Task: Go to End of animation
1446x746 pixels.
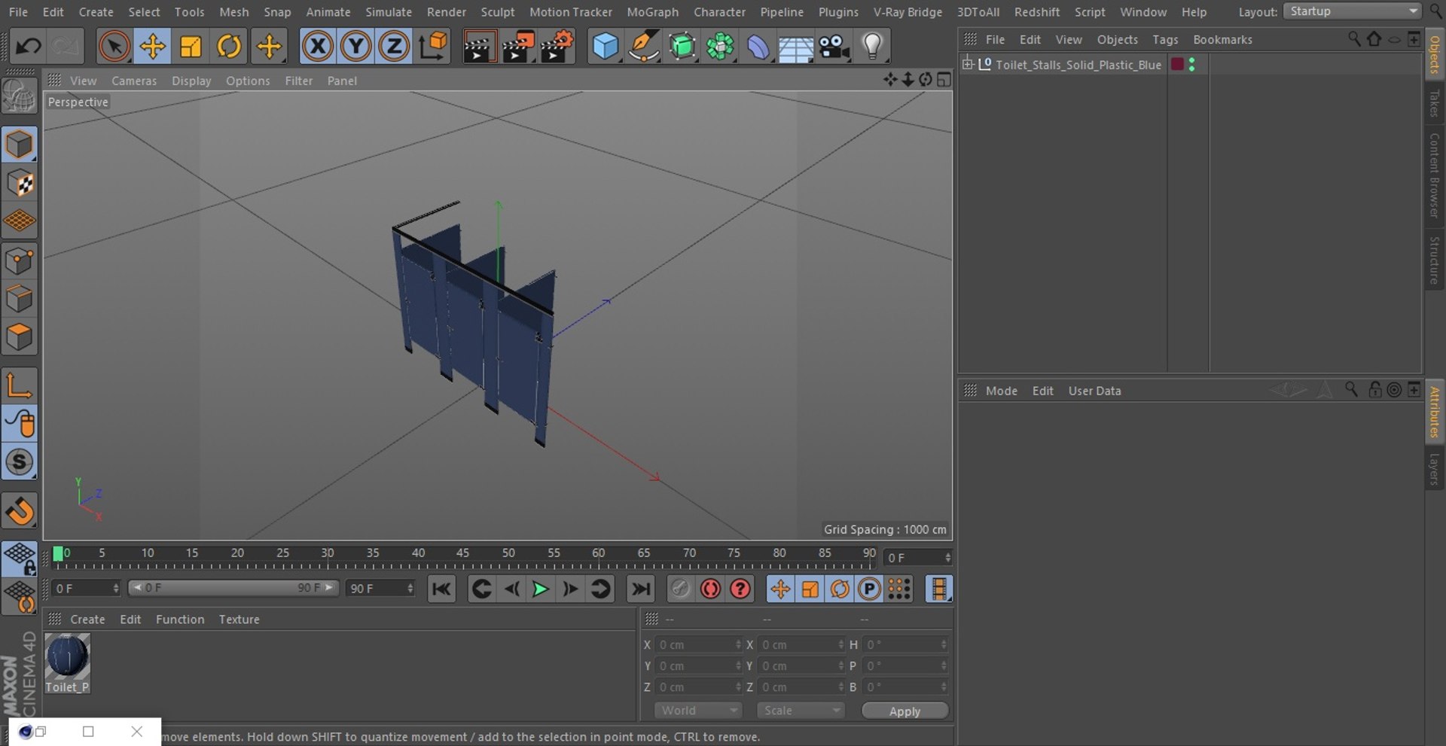Action: click(640, 589)
